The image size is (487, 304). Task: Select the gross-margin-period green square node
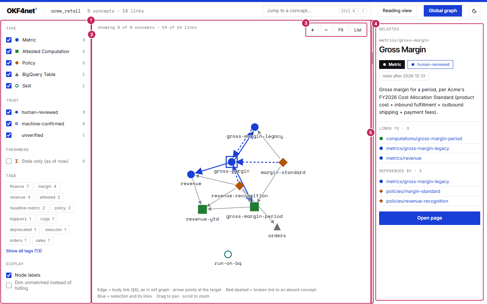pyautogui.click(x=254, y=207)
